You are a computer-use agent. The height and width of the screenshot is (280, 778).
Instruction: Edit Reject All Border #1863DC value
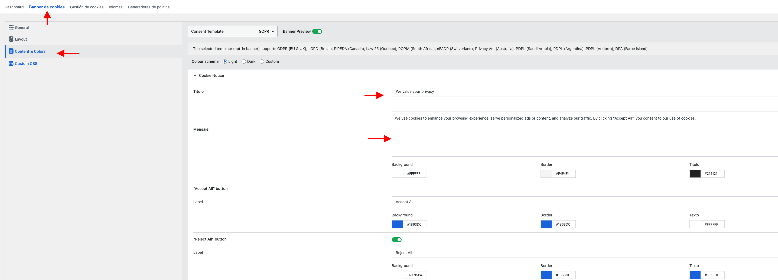coord(564,275)
